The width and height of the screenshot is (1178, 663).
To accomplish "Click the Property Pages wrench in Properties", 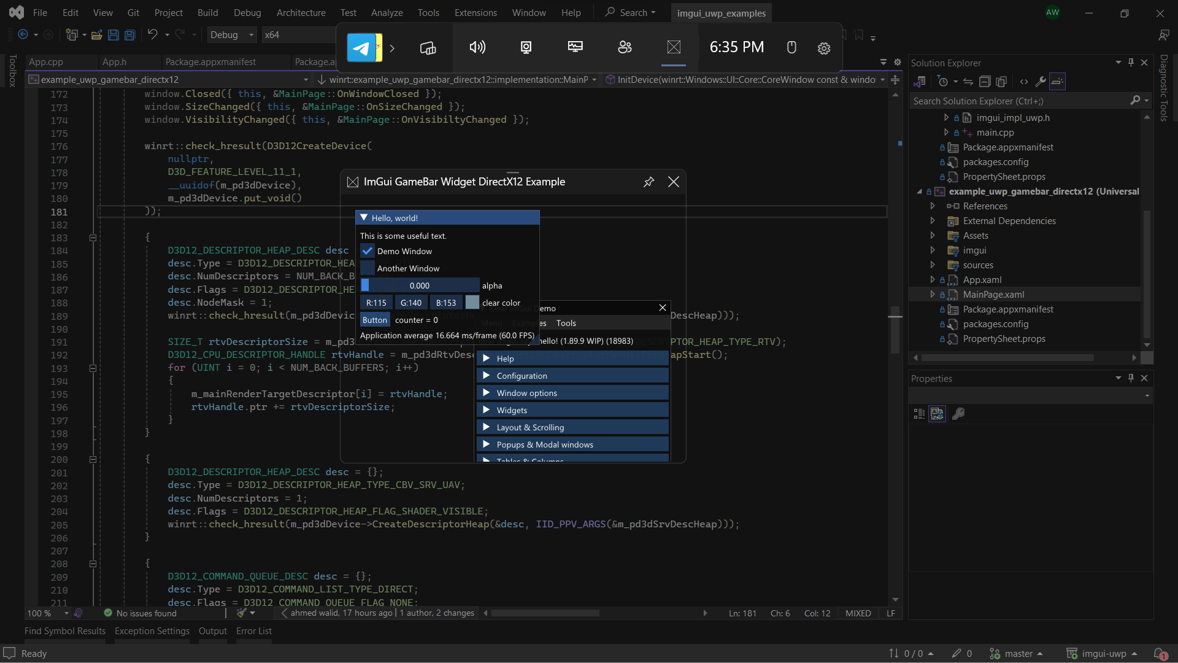I will (958, 414).
